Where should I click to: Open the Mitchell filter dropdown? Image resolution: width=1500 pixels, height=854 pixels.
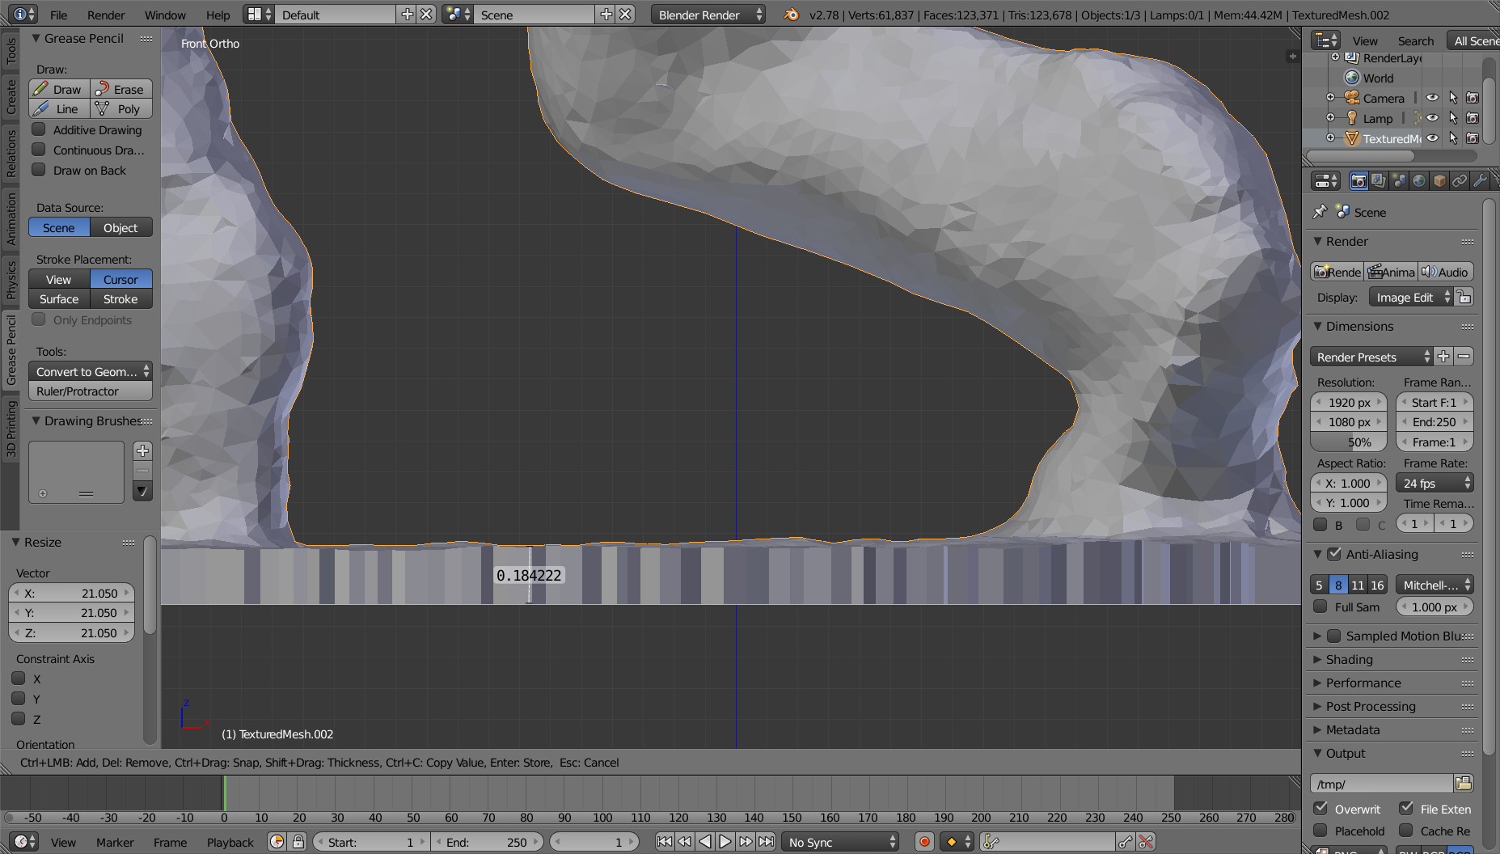click(1435, 585)
